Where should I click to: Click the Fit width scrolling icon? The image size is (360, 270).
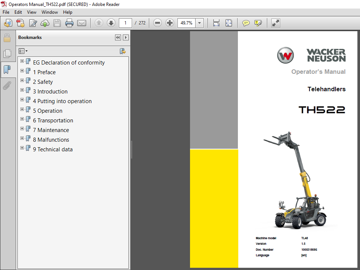(216, 23)
